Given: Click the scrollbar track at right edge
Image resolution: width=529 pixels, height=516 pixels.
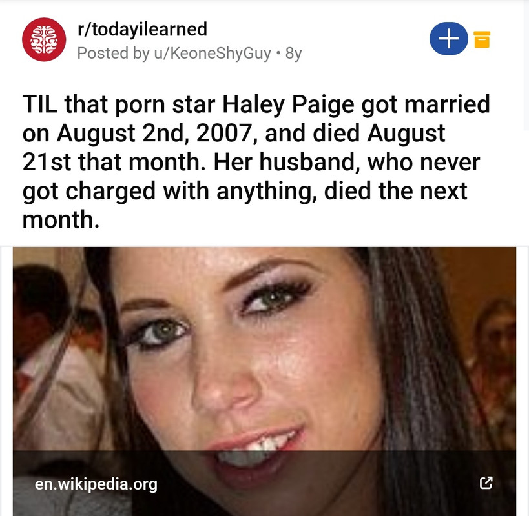Looking at the screenshot, I should (x=526, y=64).
